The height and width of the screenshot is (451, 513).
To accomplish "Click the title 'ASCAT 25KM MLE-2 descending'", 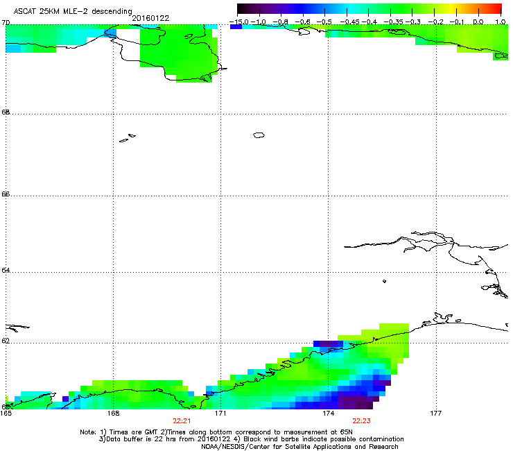I will click(x=73, y=11).
